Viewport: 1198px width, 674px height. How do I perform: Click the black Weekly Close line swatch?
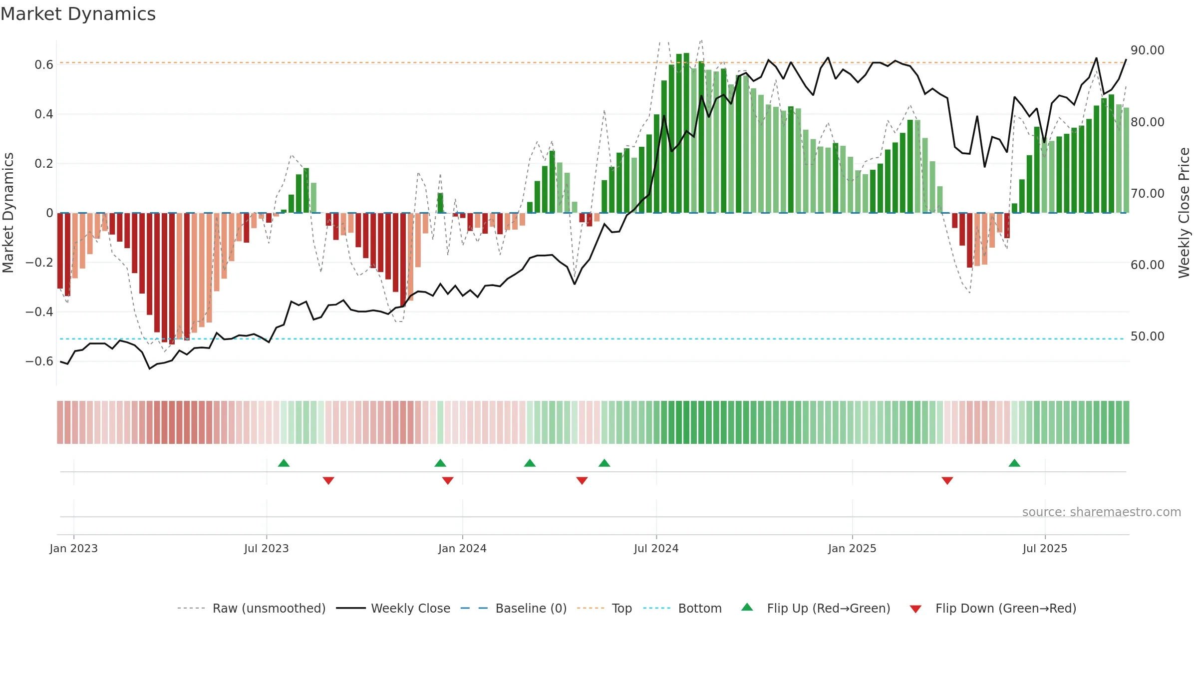[x=350, y=608]
